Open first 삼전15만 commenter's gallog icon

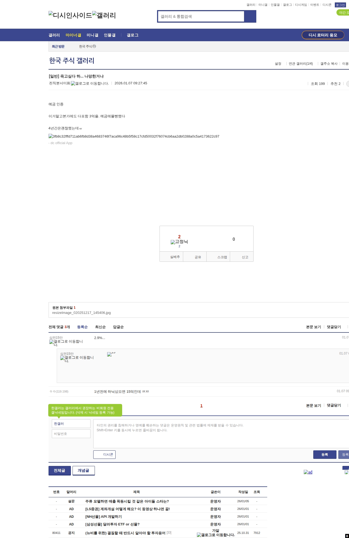point(66,343)
